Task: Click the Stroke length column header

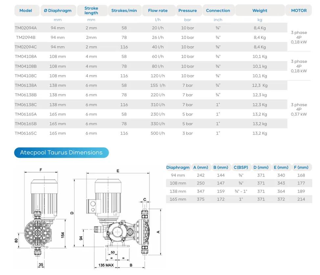Action: click(91, 11)
